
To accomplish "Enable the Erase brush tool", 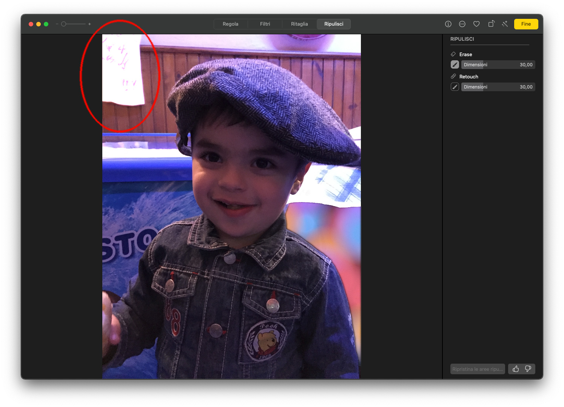I will click(455, 65).
